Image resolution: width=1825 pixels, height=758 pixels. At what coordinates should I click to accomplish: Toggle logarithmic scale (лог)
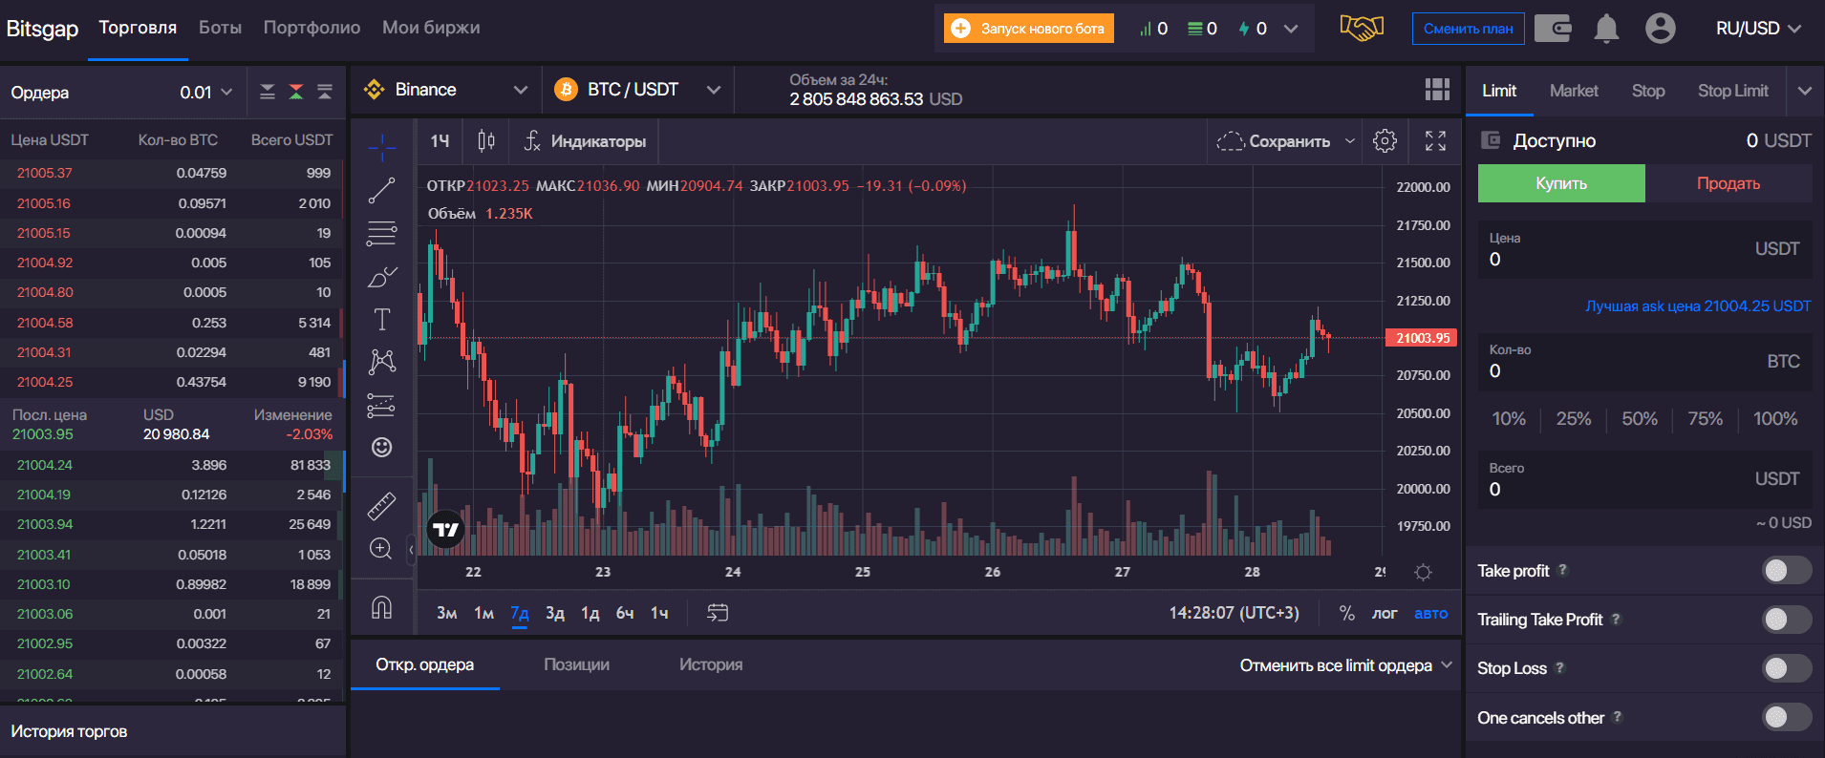(x=1385, y=613)
